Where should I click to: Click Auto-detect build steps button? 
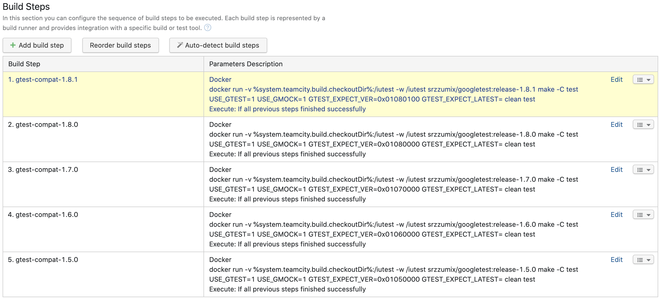click(218, 45)
